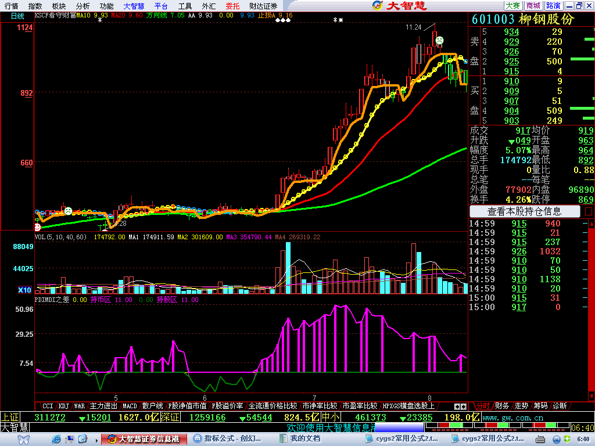
Task: Open the 工具 menu
Action: click(185, 6)
